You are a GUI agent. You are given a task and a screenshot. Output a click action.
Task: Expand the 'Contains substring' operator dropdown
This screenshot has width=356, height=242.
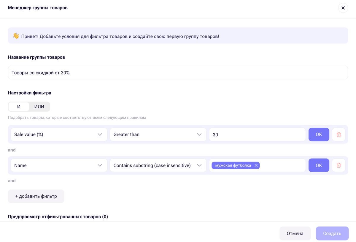158,165
